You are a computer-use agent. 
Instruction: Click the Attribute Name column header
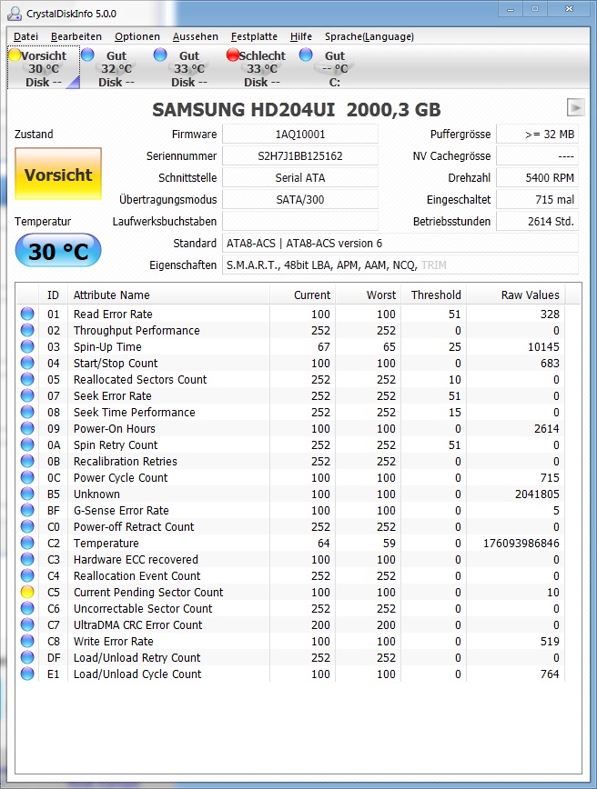point(168,295)
